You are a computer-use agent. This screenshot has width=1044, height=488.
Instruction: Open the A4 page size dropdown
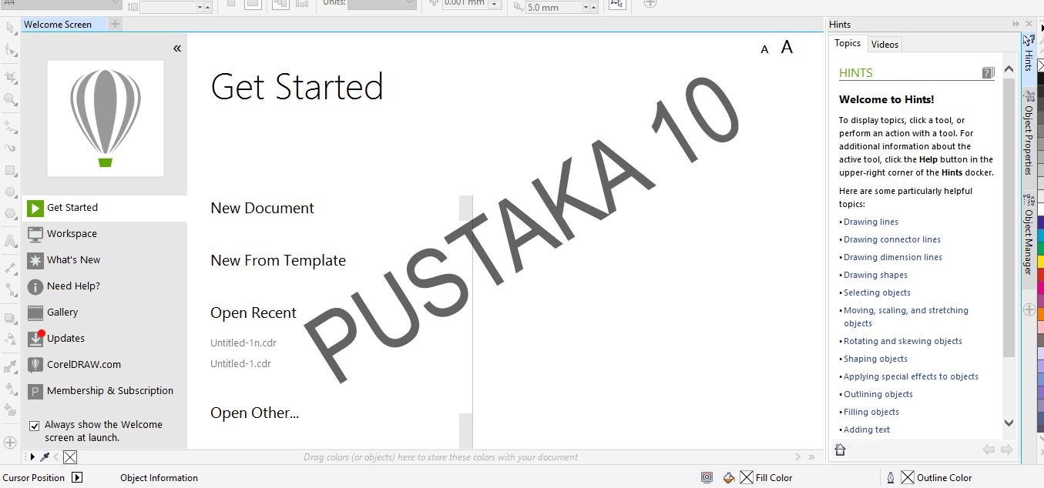(x=60, y=3)
